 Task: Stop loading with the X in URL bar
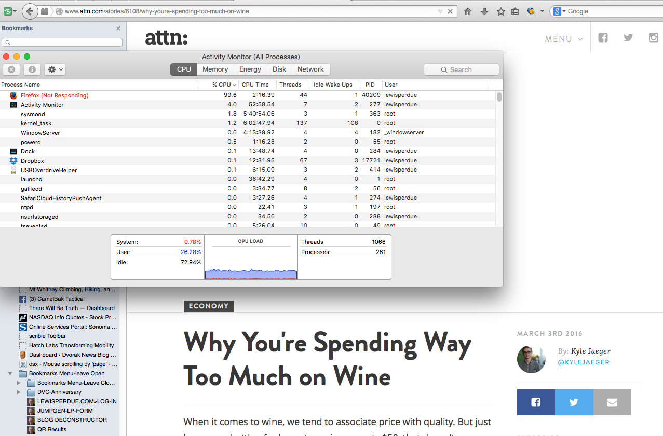coord(450,11)
